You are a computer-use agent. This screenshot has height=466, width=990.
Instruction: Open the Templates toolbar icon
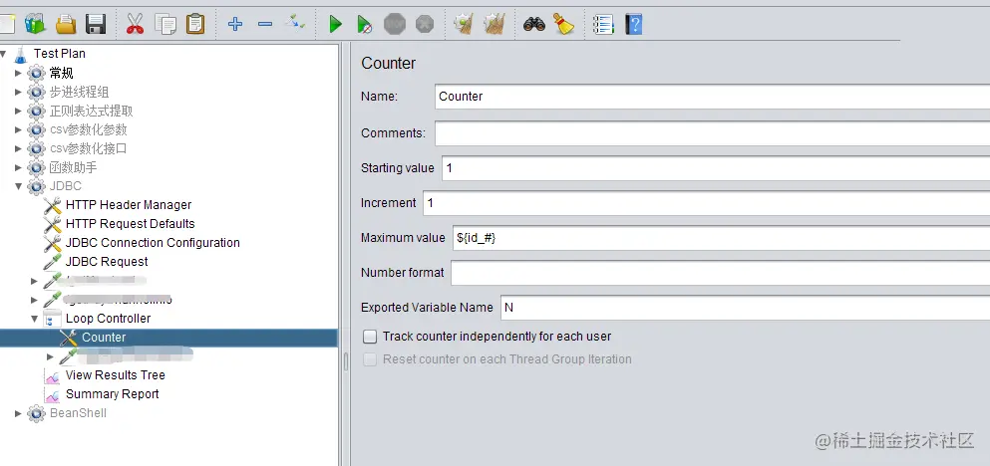[35, 24]
